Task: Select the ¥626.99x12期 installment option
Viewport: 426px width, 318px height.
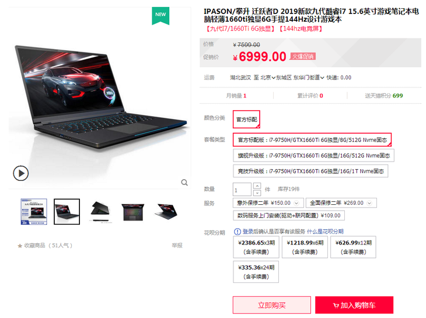Action: 353,247
